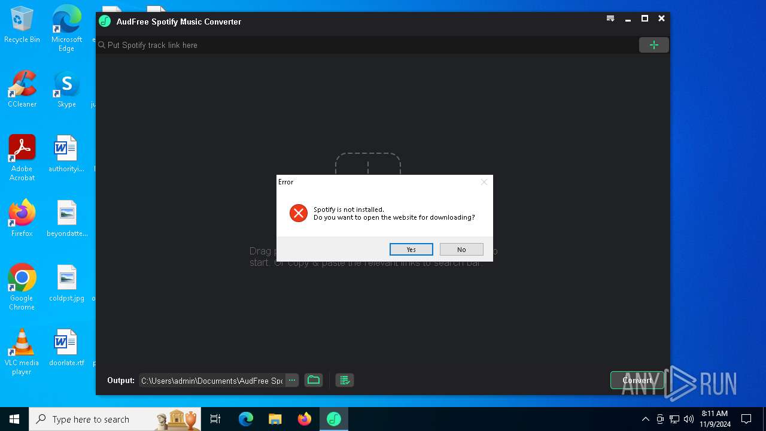Viewport: 766px width, 431px height.
Task: Open the output folder icon
Action: click(314, 380)
